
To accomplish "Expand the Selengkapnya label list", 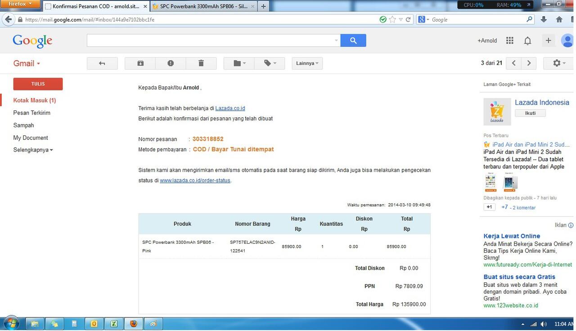I will [x=33, y=150].
